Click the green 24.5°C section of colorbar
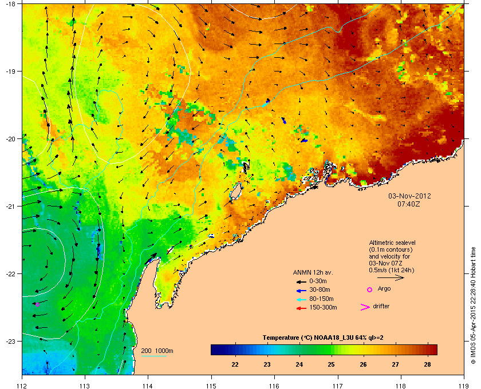 tap(315, 350)
